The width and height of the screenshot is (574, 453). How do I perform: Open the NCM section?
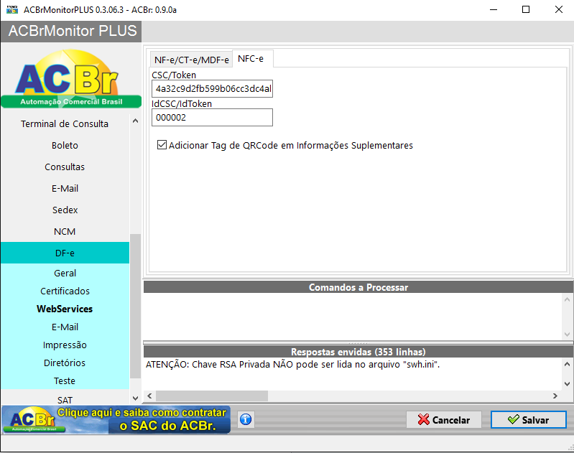point(65,232)
